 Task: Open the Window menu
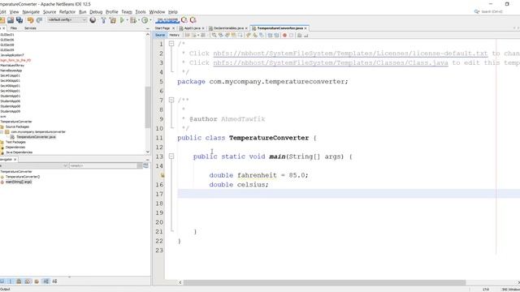tap(157, 12)
